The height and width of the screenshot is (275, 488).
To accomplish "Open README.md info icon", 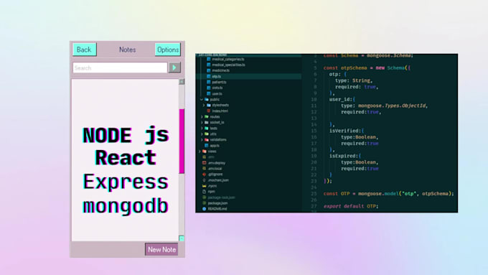I will (204, 209).
